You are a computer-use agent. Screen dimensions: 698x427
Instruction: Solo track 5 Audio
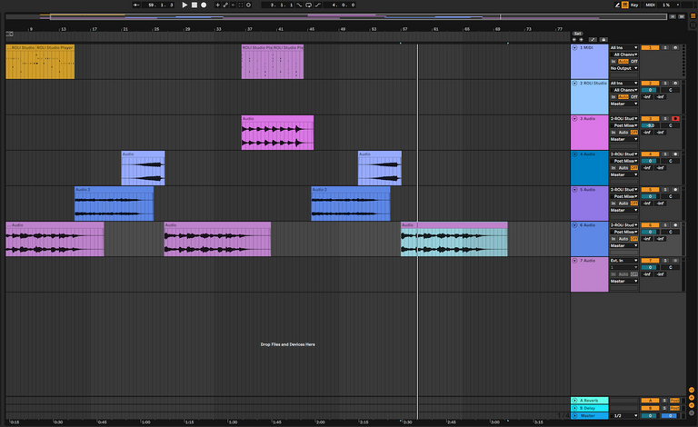tap(665, 190)
